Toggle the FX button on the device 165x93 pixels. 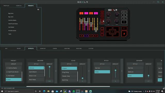[x=124, y=22]
